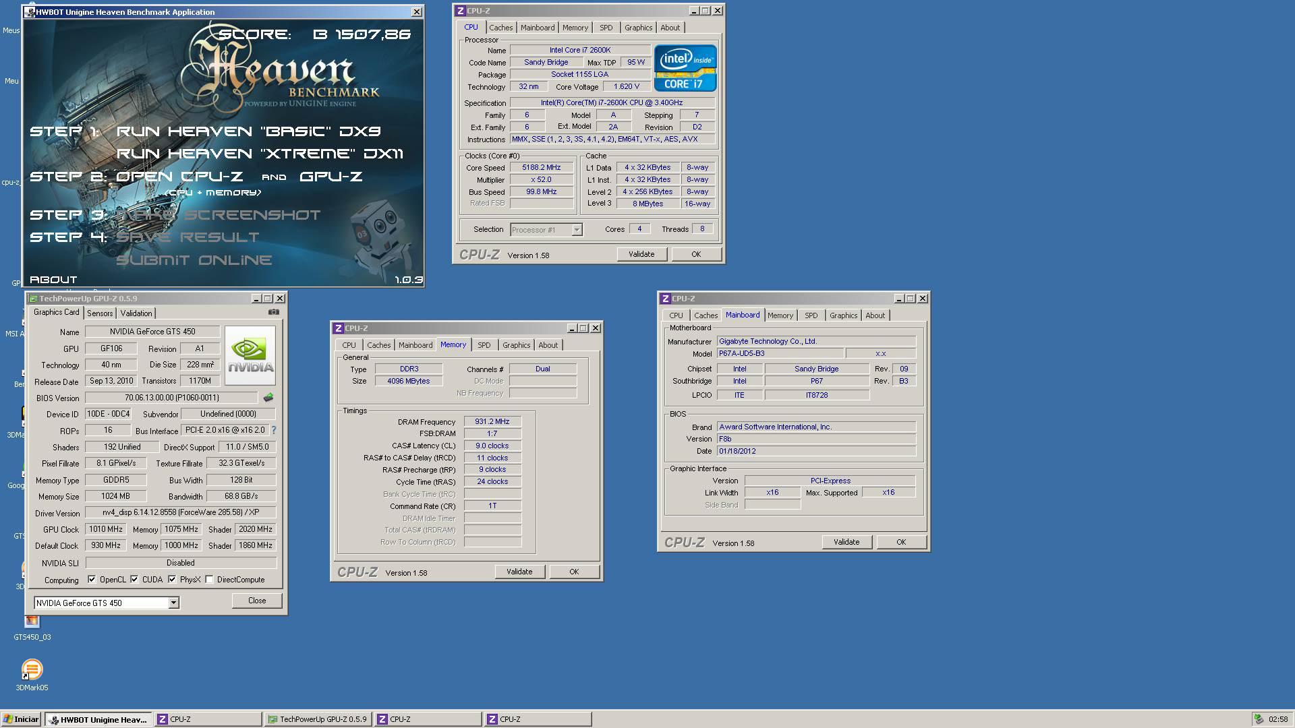1295x728 pixels.
Task: Open Caches tab in top CPU-Z window
Action: click(x=501, y=28)
